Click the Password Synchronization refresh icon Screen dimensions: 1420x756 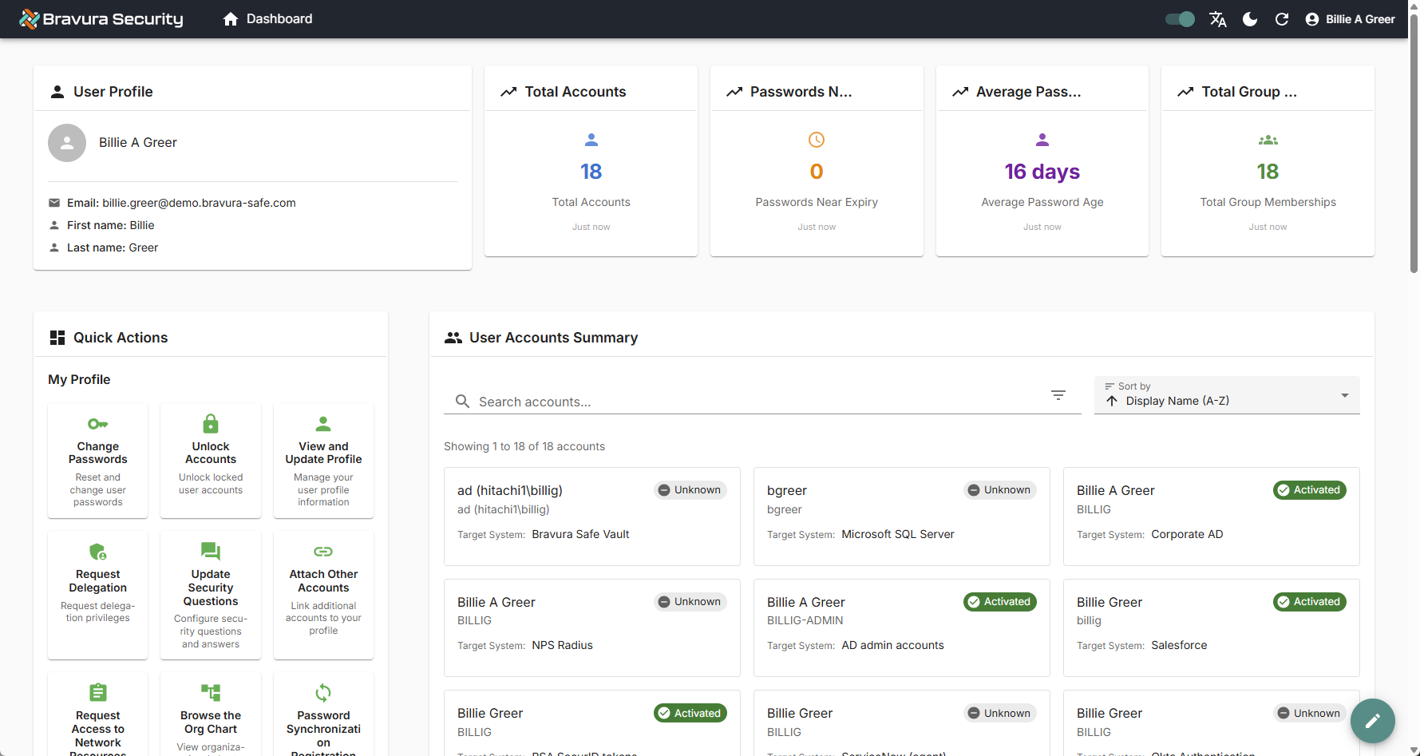[x=323, y=692]
